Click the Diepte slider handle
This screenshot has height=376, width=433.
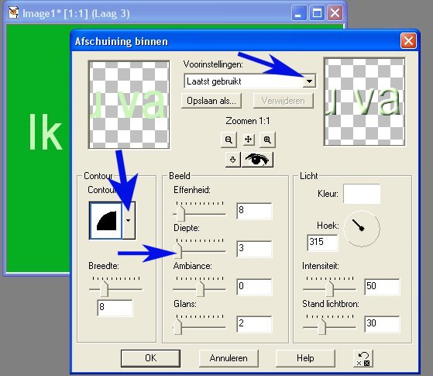click(x=179, y=250)
